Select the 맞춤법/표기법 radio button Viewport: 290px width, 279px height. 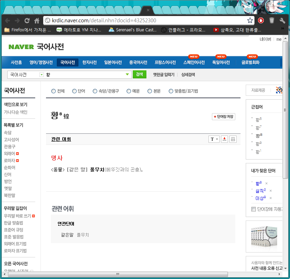click(171, 91)
